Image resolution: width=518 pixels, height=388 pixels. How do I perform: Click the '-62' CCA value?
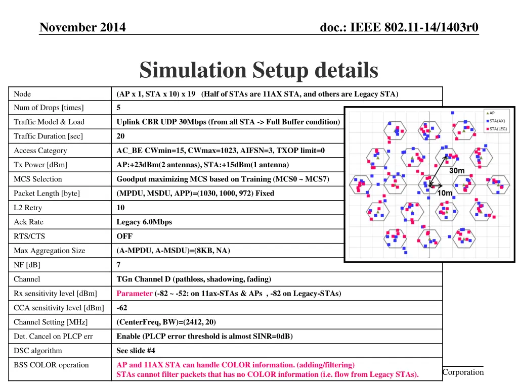coord(121,308)
